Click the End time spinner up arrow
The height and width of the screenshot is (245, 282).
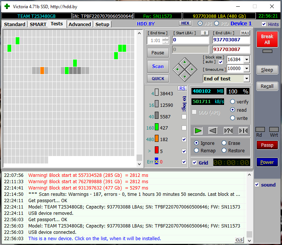click(x=165, y=39)
